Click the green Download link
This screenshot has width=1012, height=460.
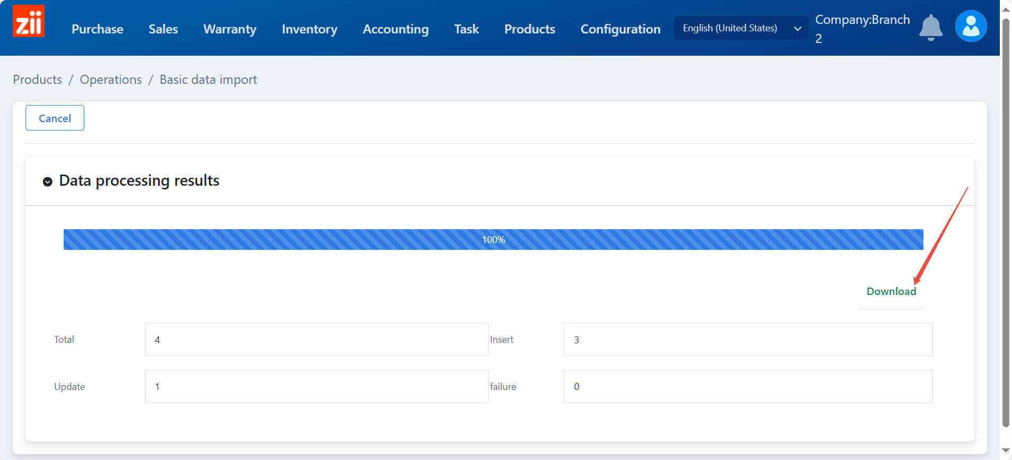tap(891, 291)
